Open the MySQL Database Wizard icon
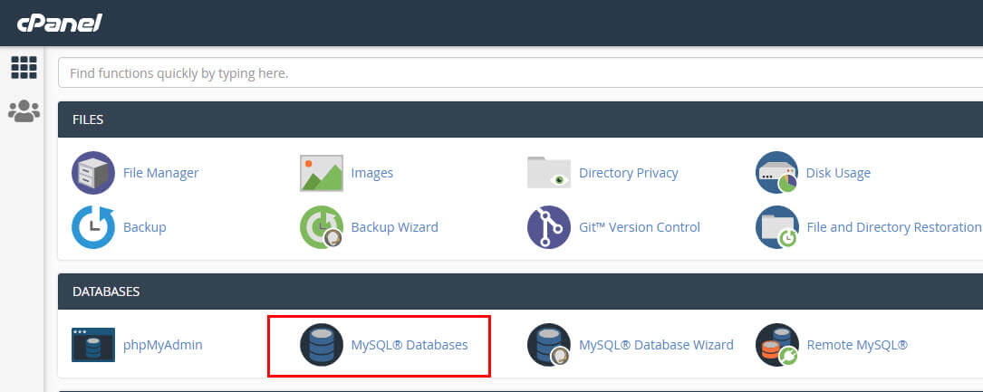The height and width of the screenshot is (392, 983). (548, 344)
